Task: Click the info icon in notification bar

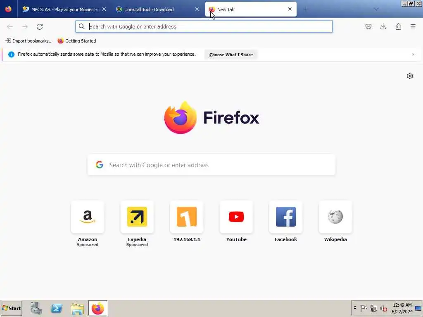Action: coord(11,54)
